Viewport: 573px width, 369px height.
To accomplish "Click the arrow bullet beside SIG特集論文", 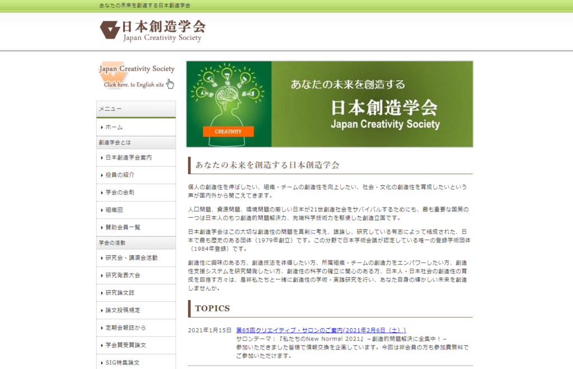I will [102, 363].
